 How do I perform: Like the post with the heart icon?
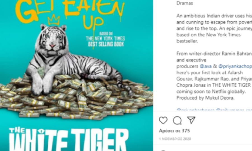(163, 120)
